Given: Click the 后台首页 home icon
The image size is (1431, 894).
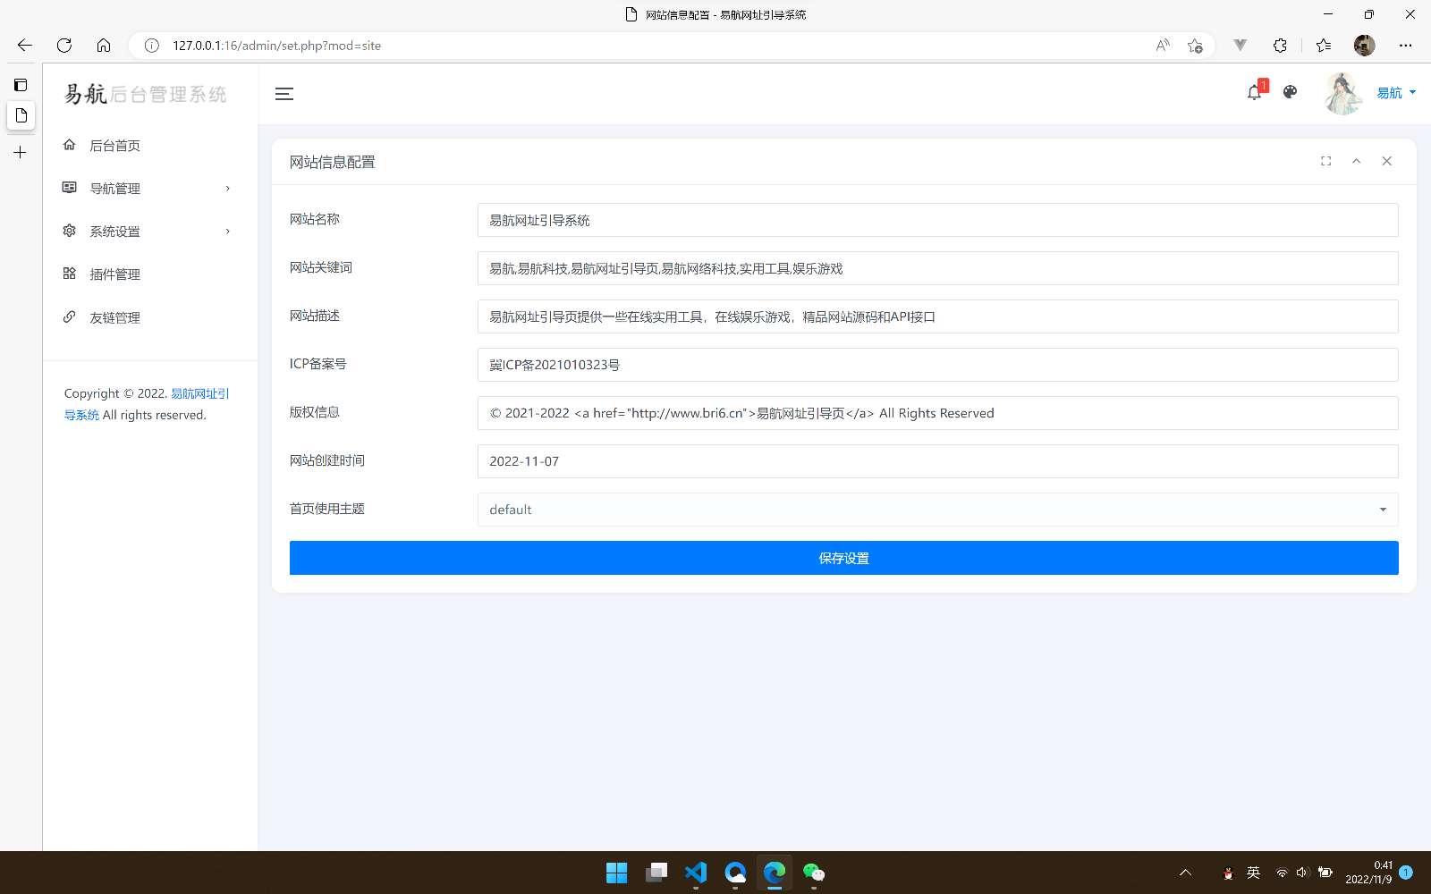Looking at the screenshot, I should coord(70,145).
